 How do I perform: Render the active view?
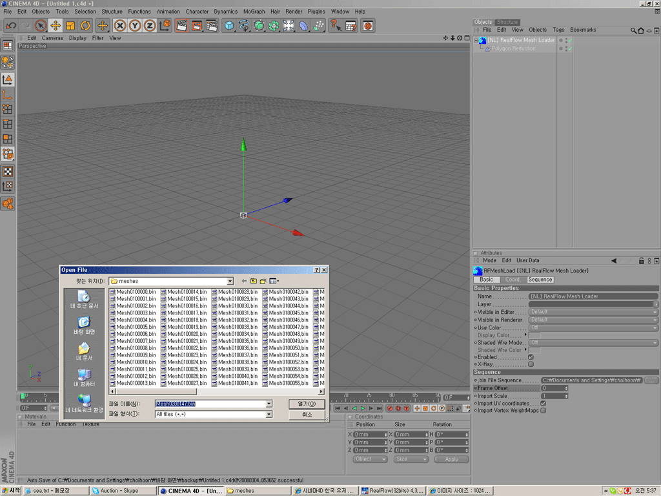pyautogui.click(x=181, y=26)
